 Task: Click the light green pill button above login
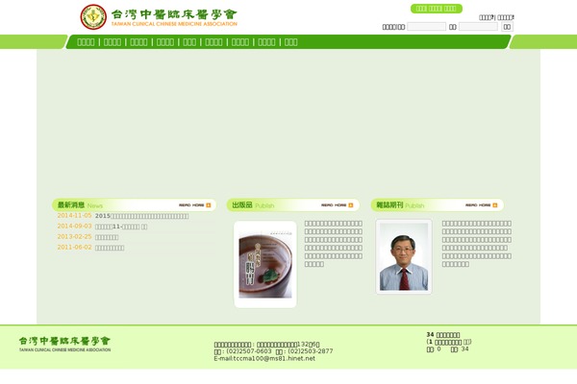pos(437,9)
